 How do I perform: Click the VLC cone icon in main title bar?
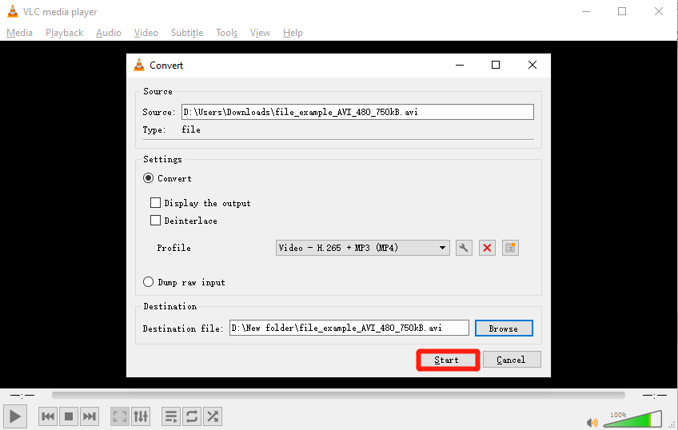[13, 12]
